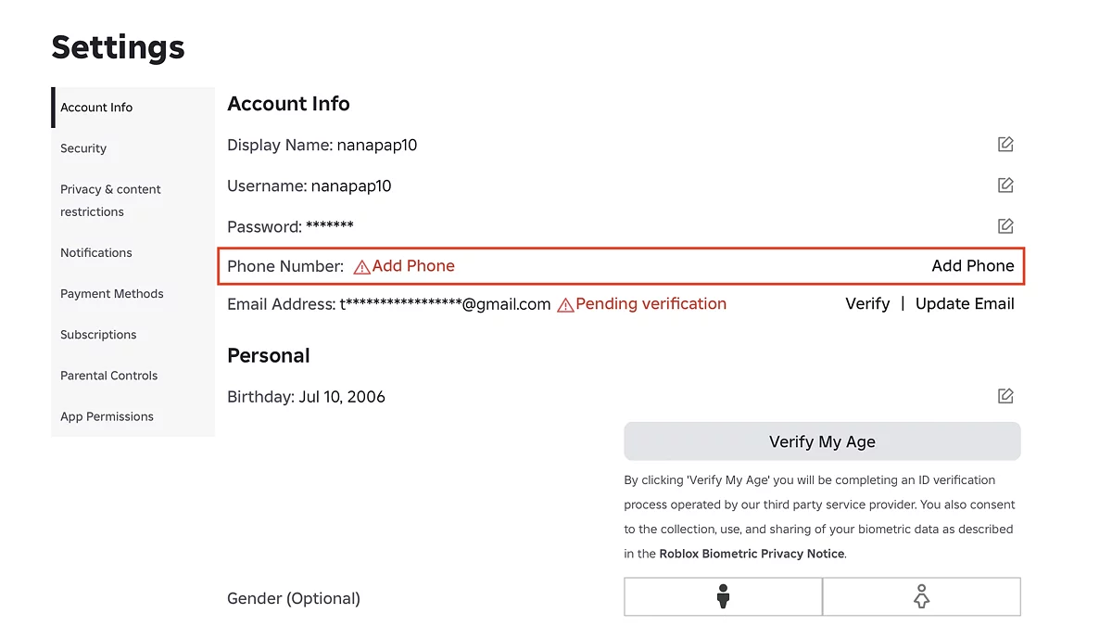Click the Update Email link
The height and width of the screenshot is (626, 1112).
click(965, 304)
